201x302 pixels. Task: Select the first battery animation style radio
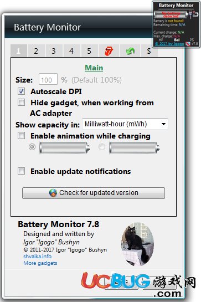32,147
